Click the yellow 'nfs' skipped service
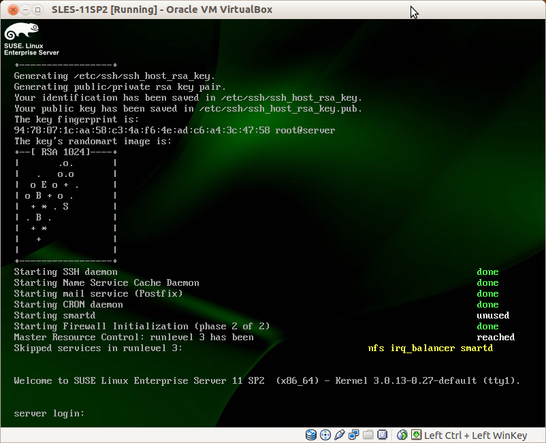The width and height of the screenshot is (546, 443). click(376, 348)
